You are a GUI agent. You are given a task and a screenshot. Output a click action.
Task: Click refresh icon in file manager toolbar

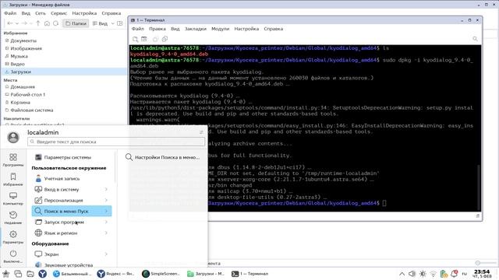coord(55,23)
